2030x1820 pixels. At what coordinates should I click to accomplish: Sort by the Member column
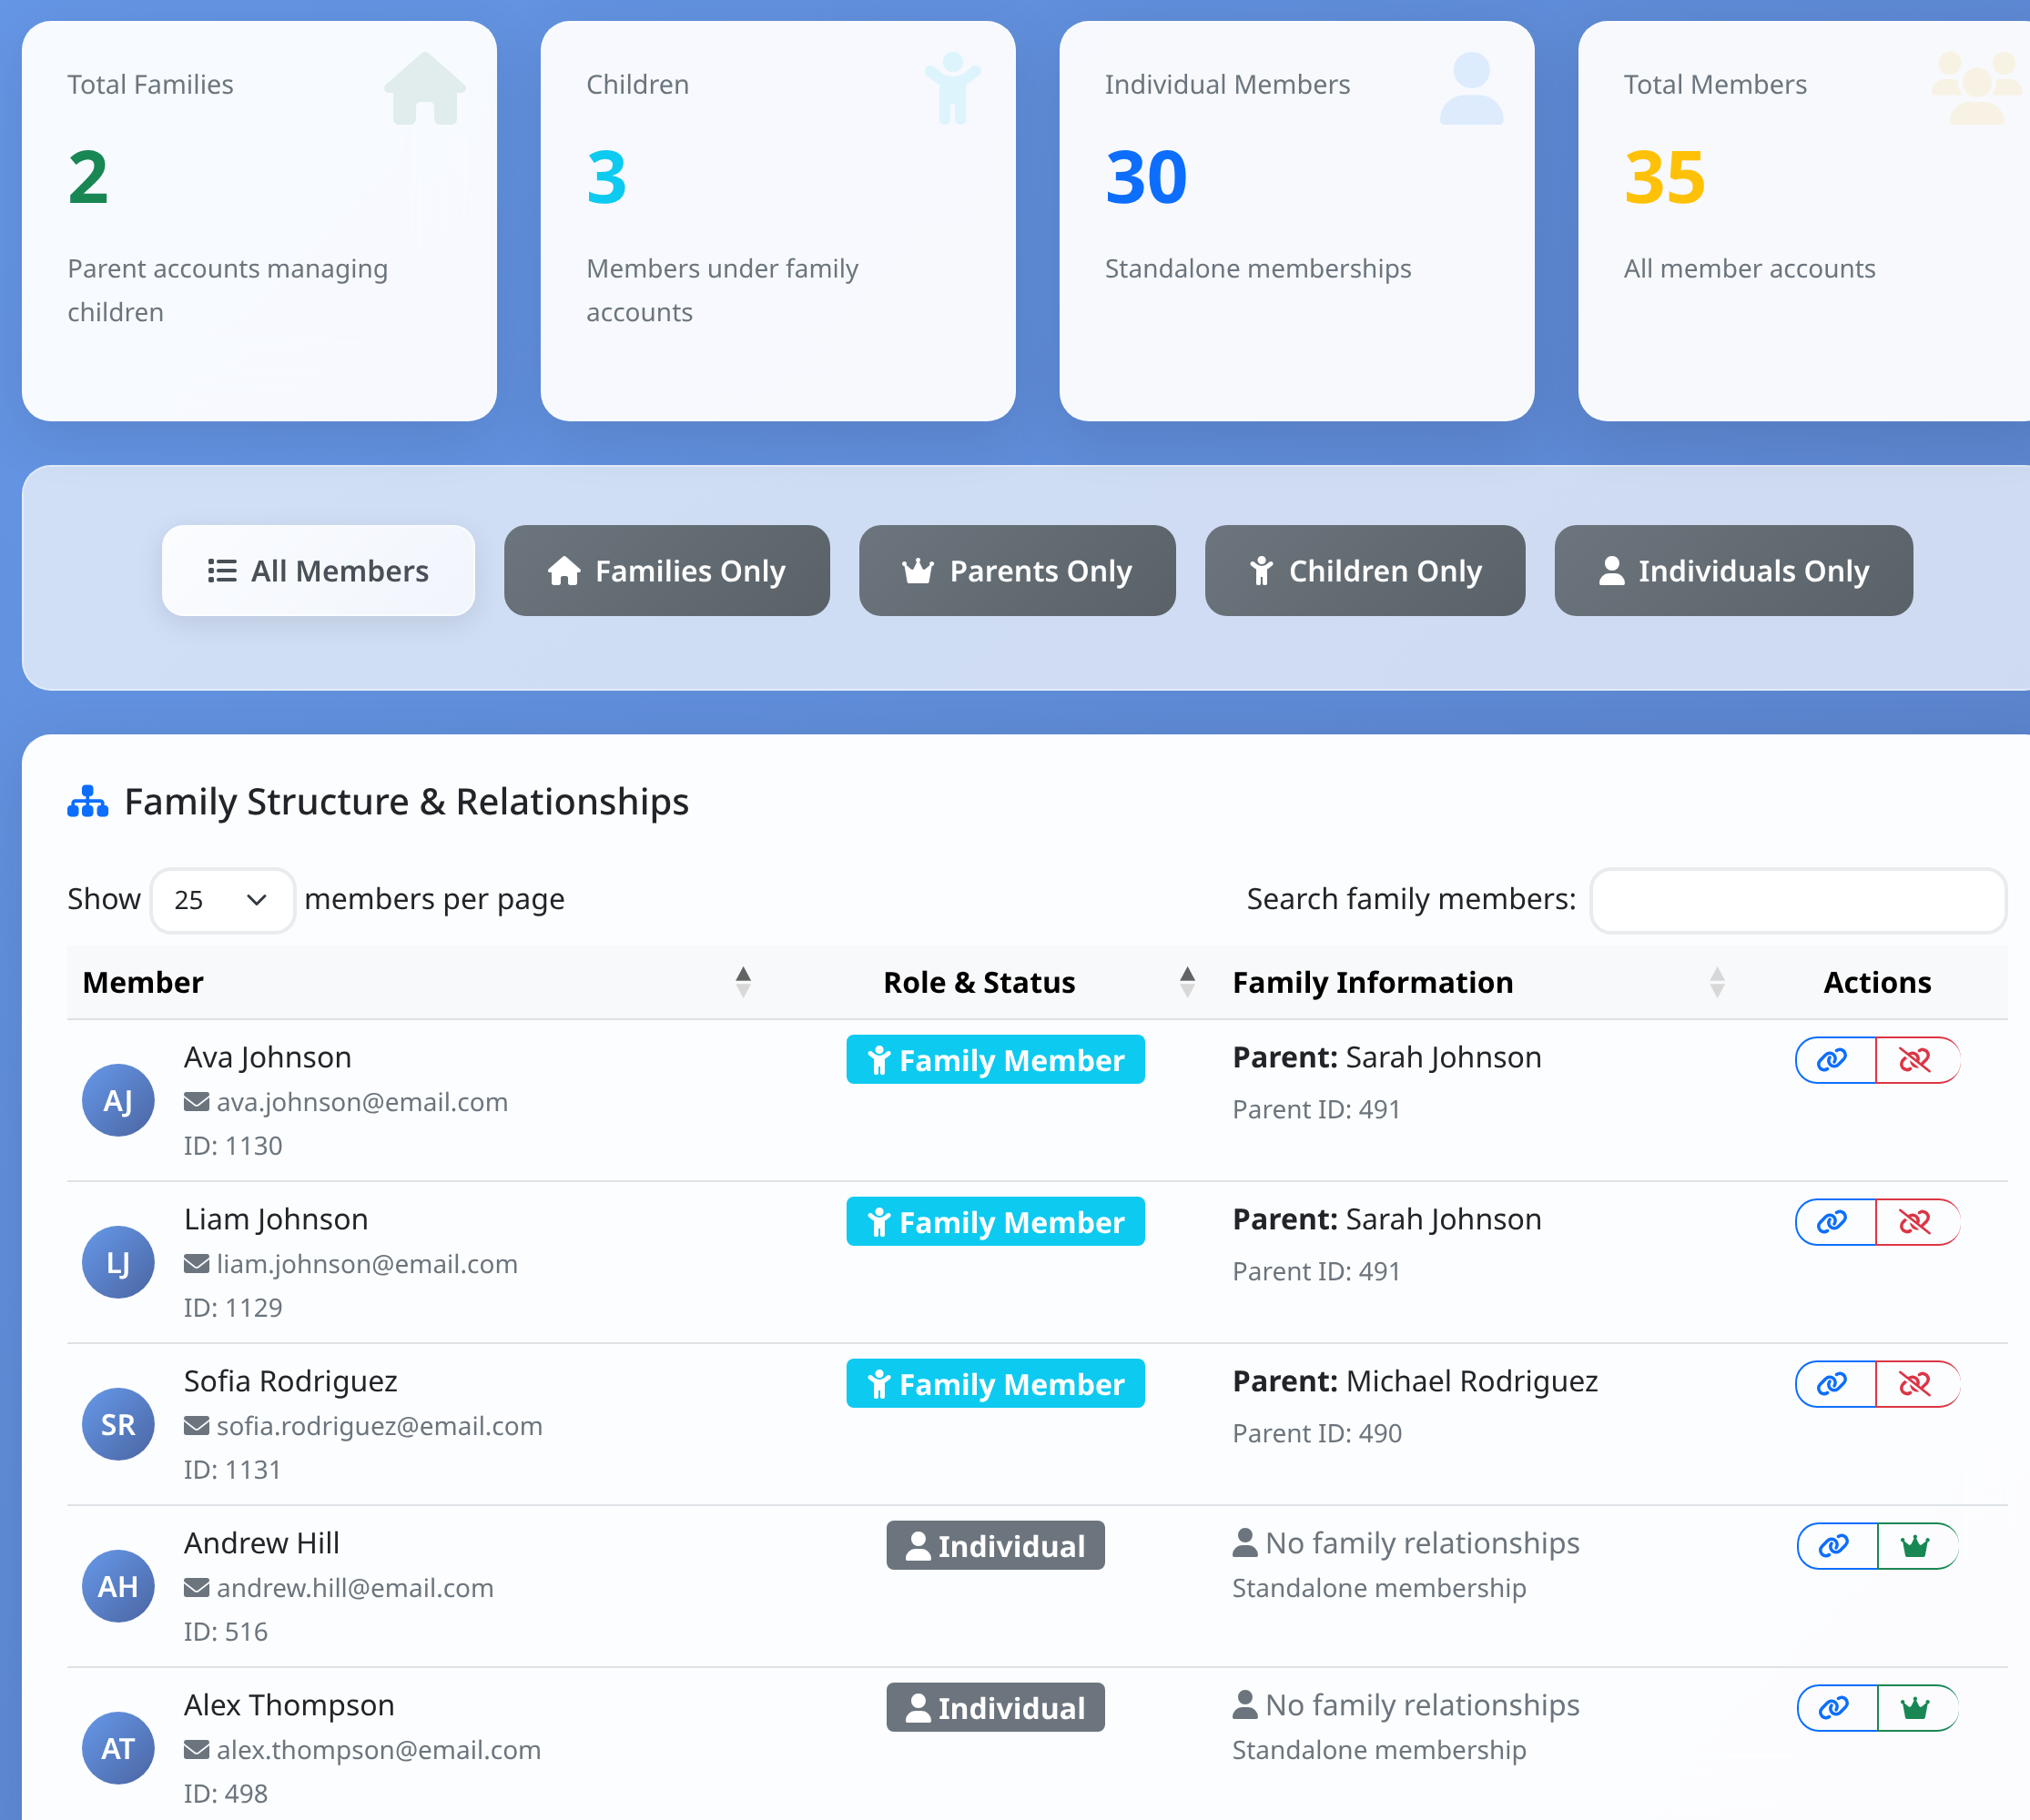click(x=416, y=983)
